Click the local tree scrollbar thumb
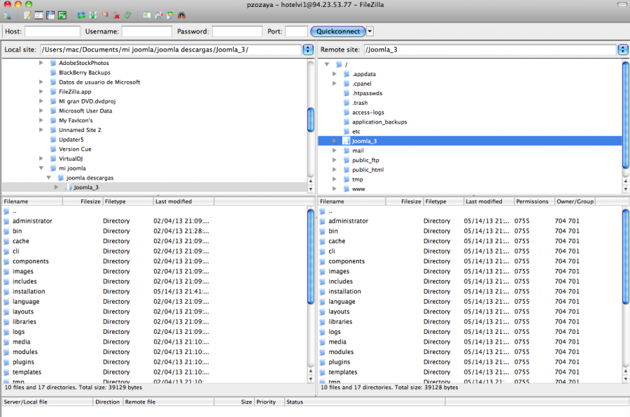This screenshot has height=417, width=630. coord(311,120)
